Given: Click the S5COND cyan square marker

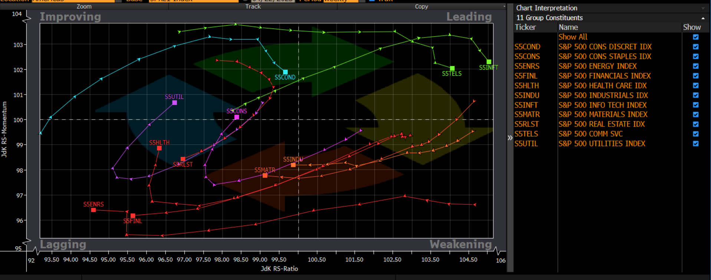Looking at the screenshot, I should [x=285, y=72].
